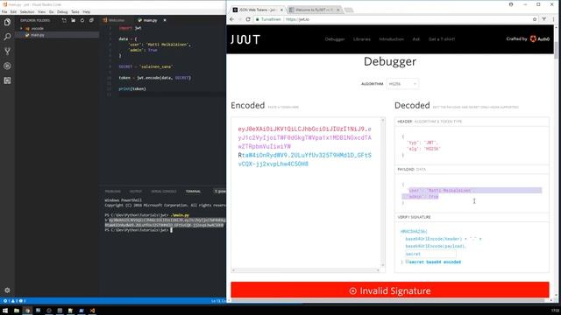Open the Extensions view in VS Code activity bar

click(x=7, y=80)
